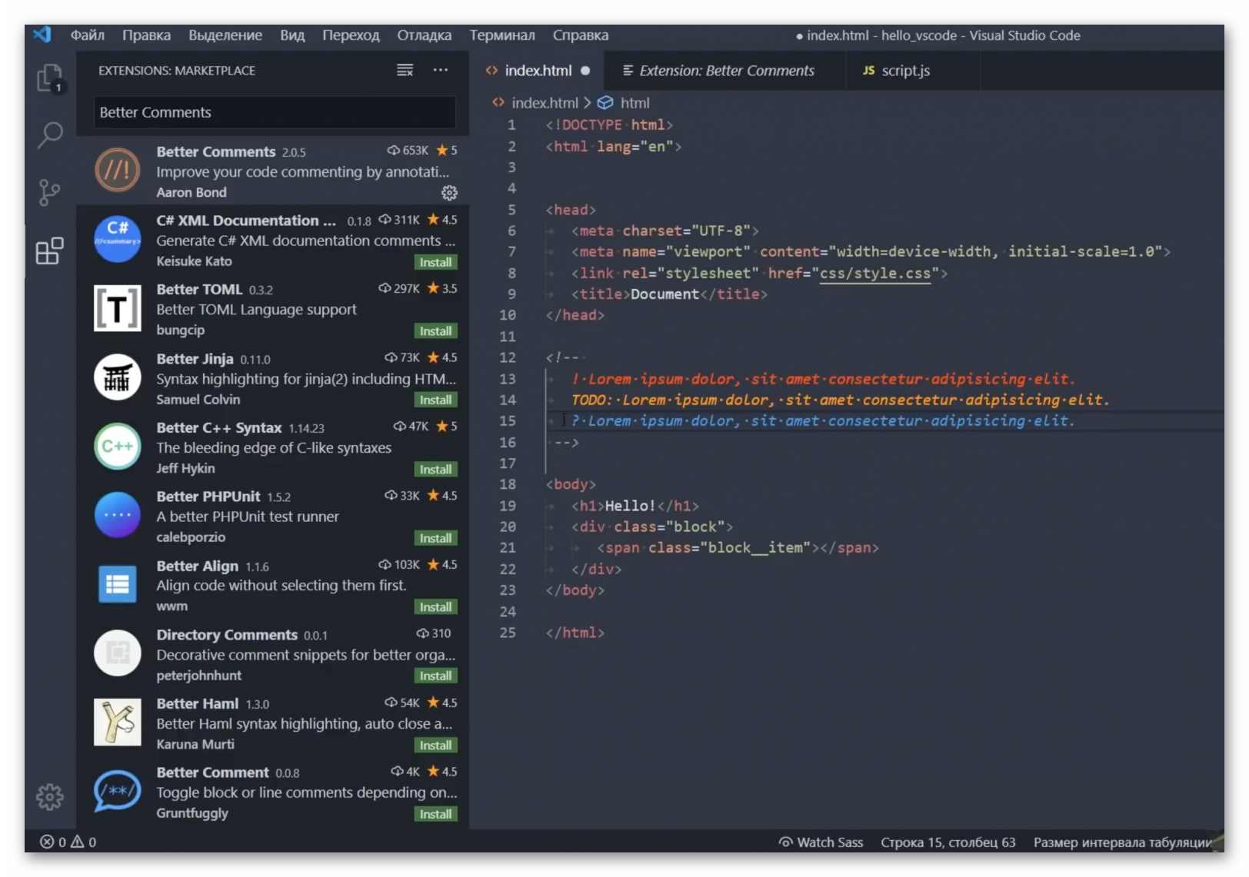Image resolution: width=1249 pixels, height=877 pixels.
Task: Click index.html breadcrumb item
Action: 545,102
